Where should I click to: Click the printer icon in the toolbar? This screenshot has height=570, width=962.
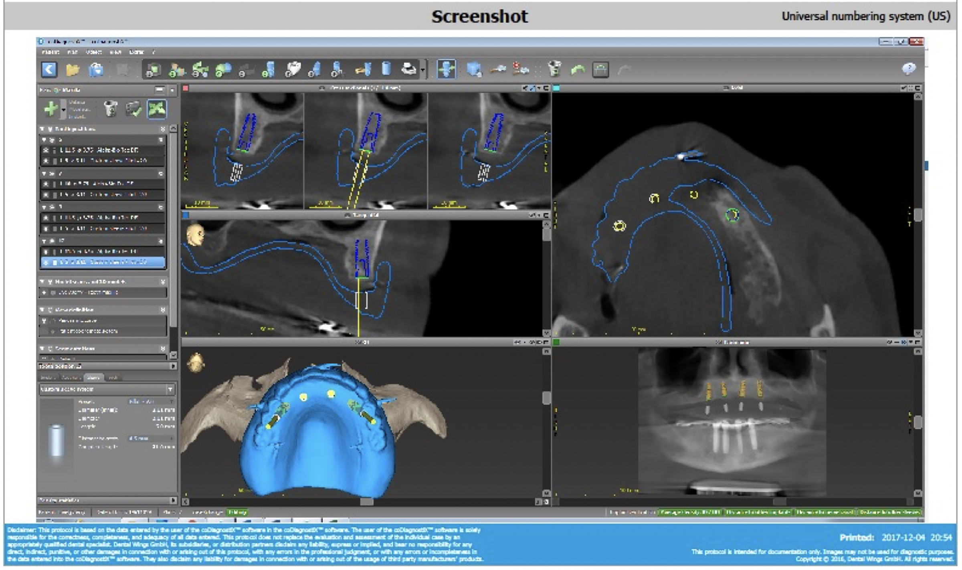[x=408, y=69]
